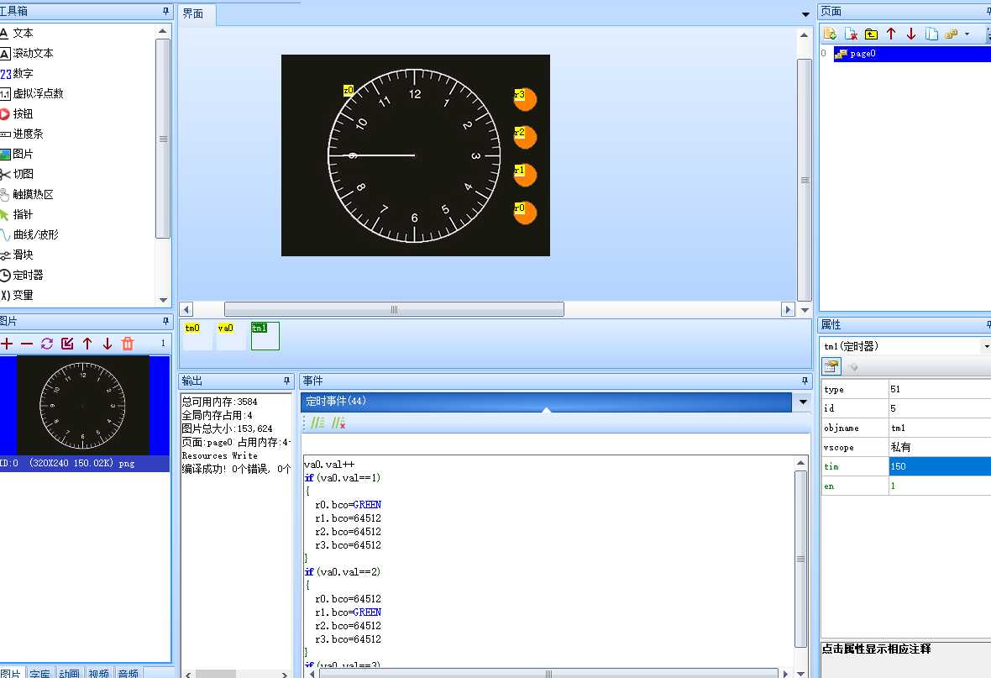Select the 指针 gauge pointer component

(17, 214)
